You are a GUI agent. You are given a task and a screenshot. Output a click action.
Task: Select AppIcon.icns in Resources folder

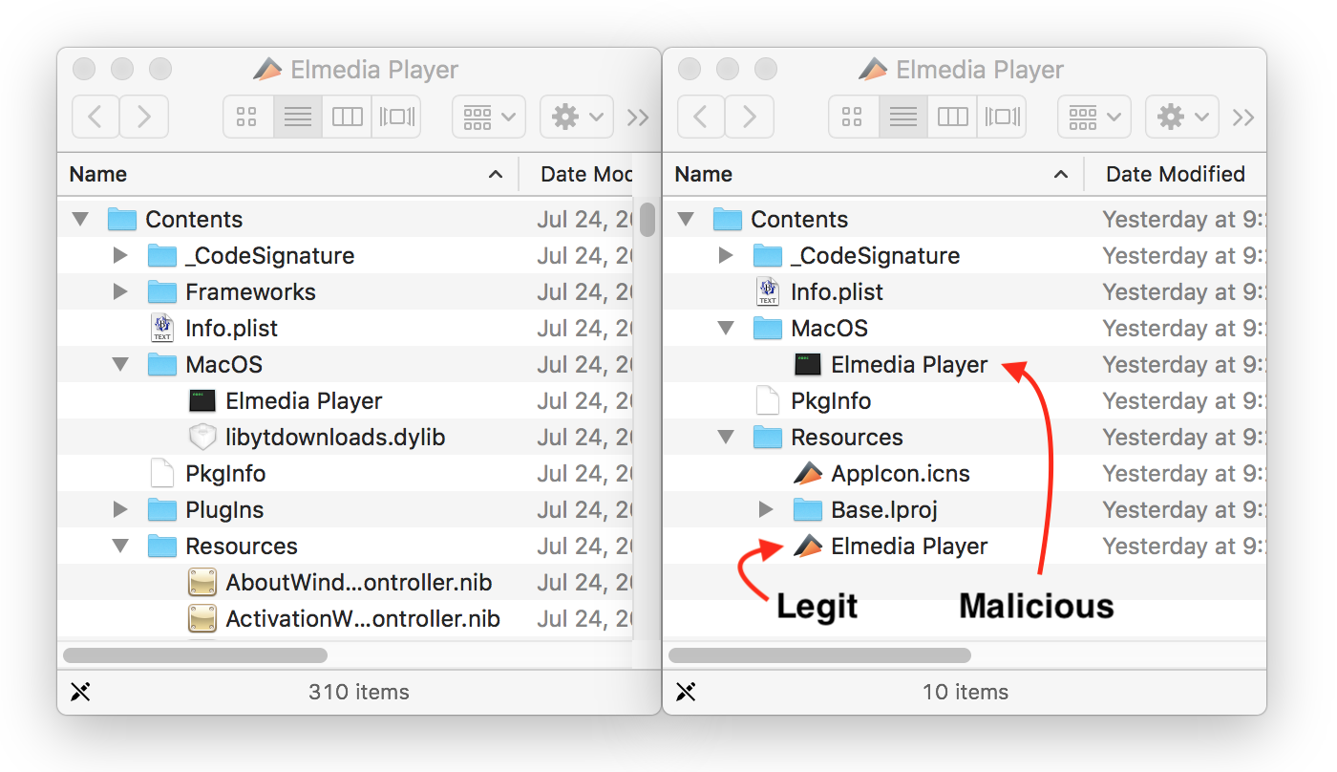pyautogui.click(x=900, y=474)
